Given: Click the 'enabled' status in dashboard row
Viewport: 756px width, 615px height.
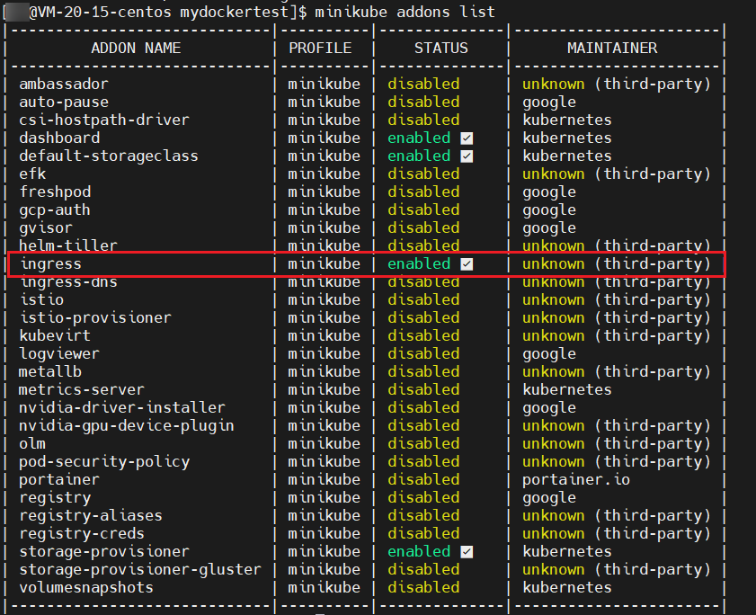Looking at the screenshot, I should point(419,138).
